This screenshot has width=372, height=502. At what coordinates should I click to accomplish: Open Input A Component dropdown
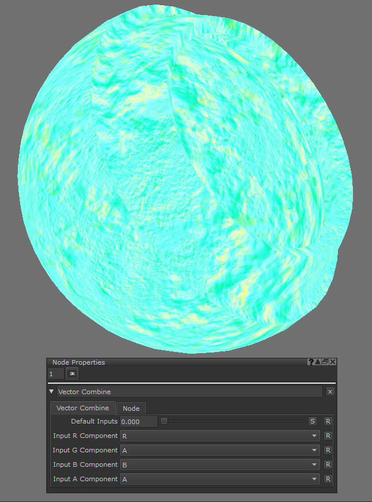220,479
